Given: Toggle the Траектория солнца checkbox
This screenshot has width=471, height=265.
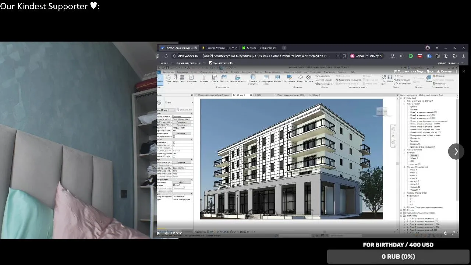Looking at the screenshot, I should pyautogui.click(x=174, y=136).
